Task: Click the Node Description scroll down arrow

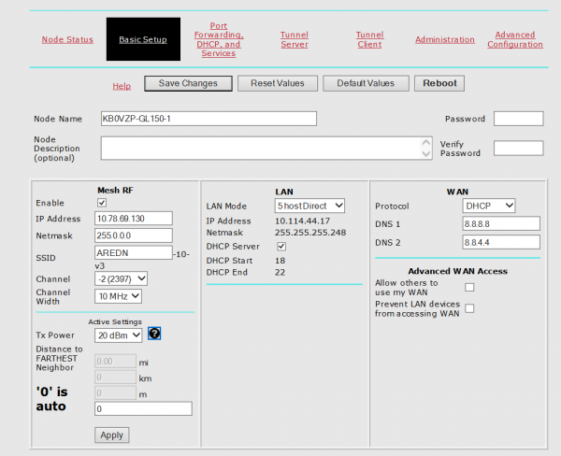Action: coord(425,154)
